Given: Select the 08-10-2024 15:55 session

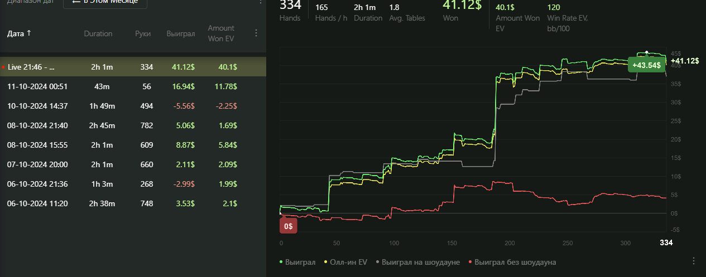Looking at the screenshot, I should pos(133,145).
